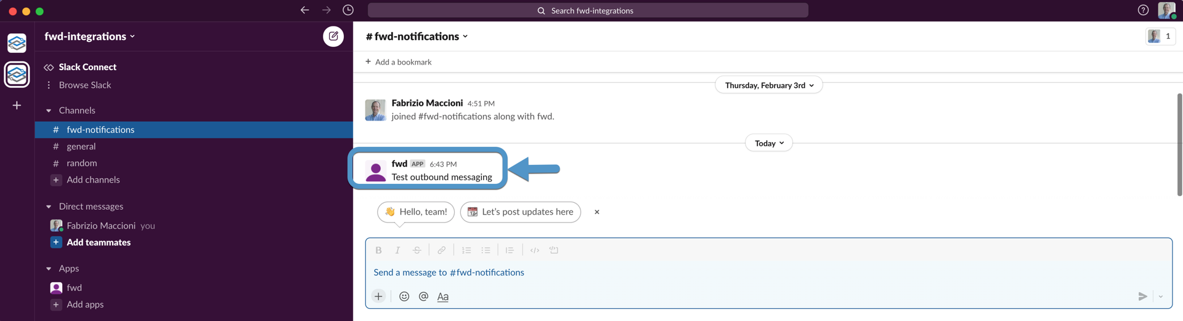
Task: Open schedule send options arrow
Action: click(x=1161, y=296)
